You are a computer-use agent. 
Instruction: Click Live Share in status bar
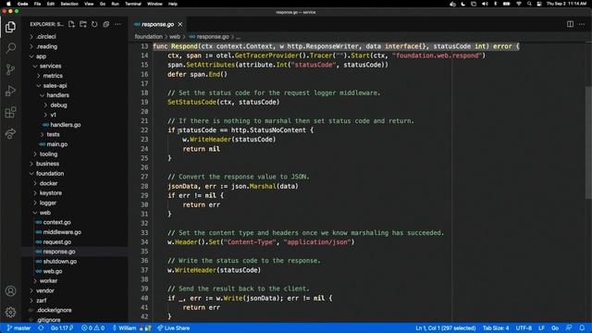(174, 328)
